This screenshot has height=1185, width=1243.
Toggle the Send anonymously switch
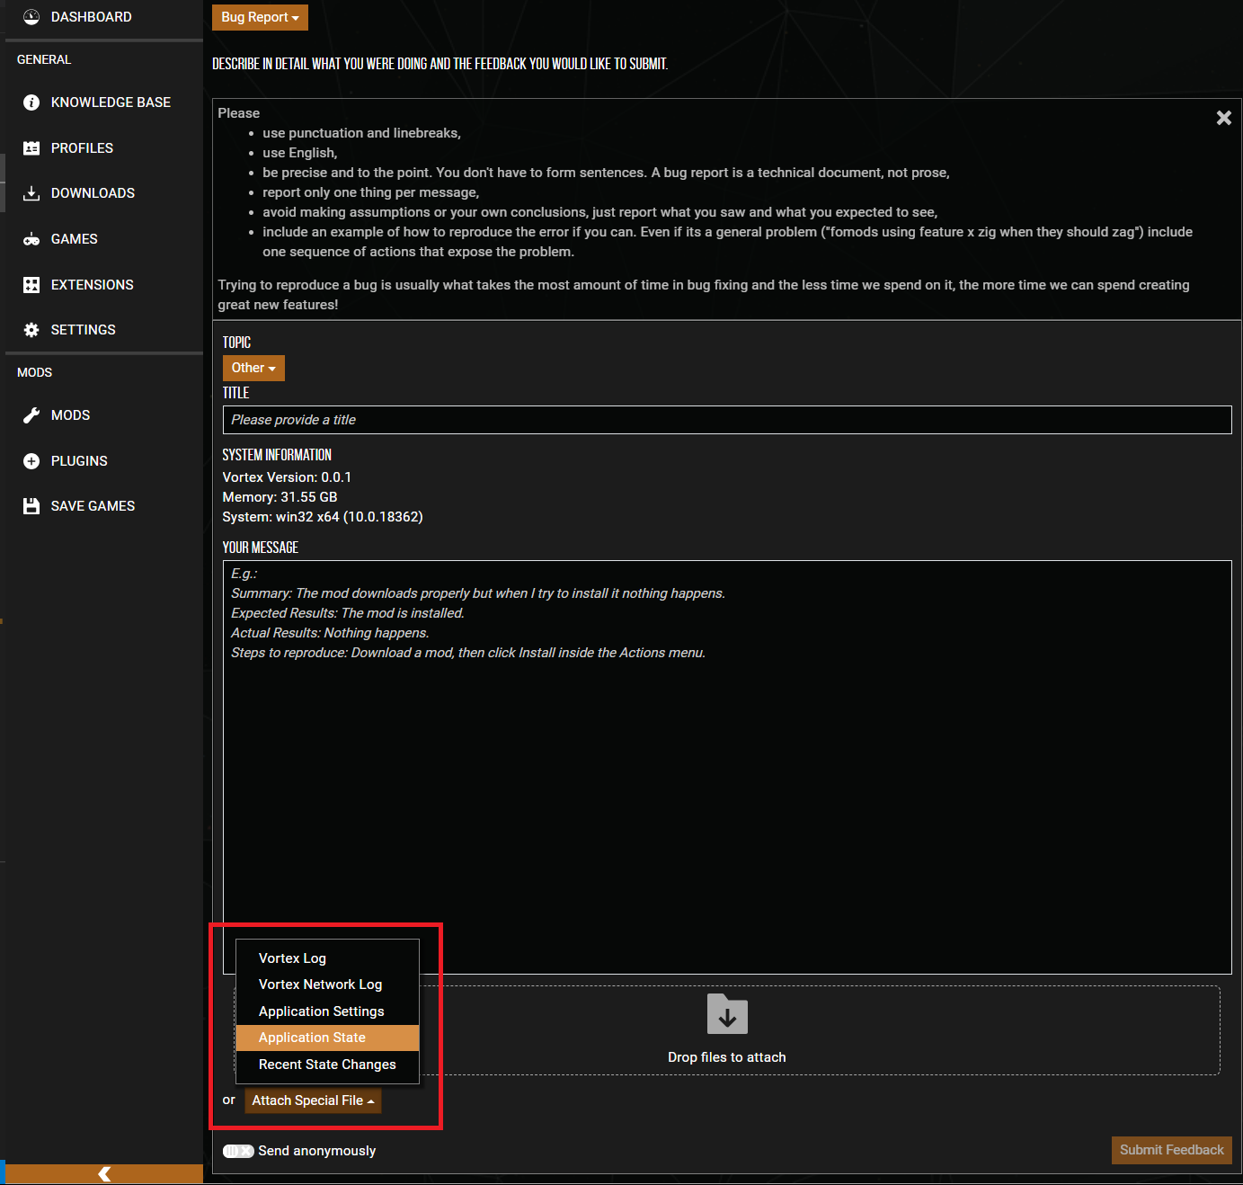(x=237, y=1150)
